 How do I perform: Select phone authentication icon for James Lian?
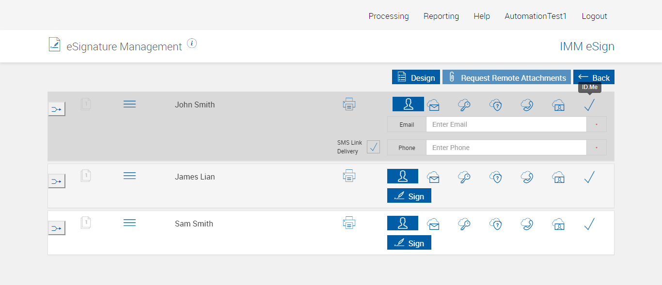click(x=527, y=178)
